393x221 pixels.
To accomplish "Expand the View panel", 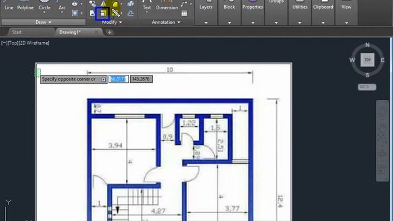I will (346, 23).
